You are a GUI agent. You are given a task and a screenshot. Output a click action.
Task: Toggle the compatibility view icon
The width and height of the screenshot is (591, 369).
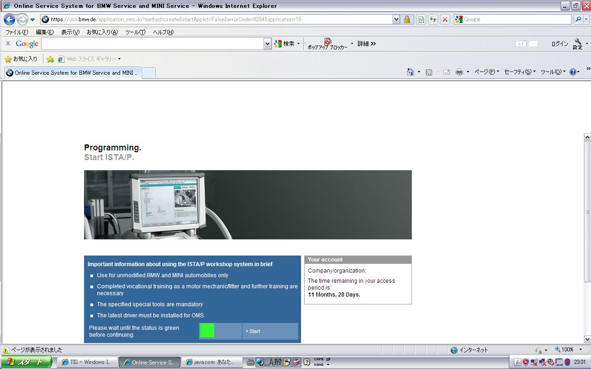coord(421,19)
